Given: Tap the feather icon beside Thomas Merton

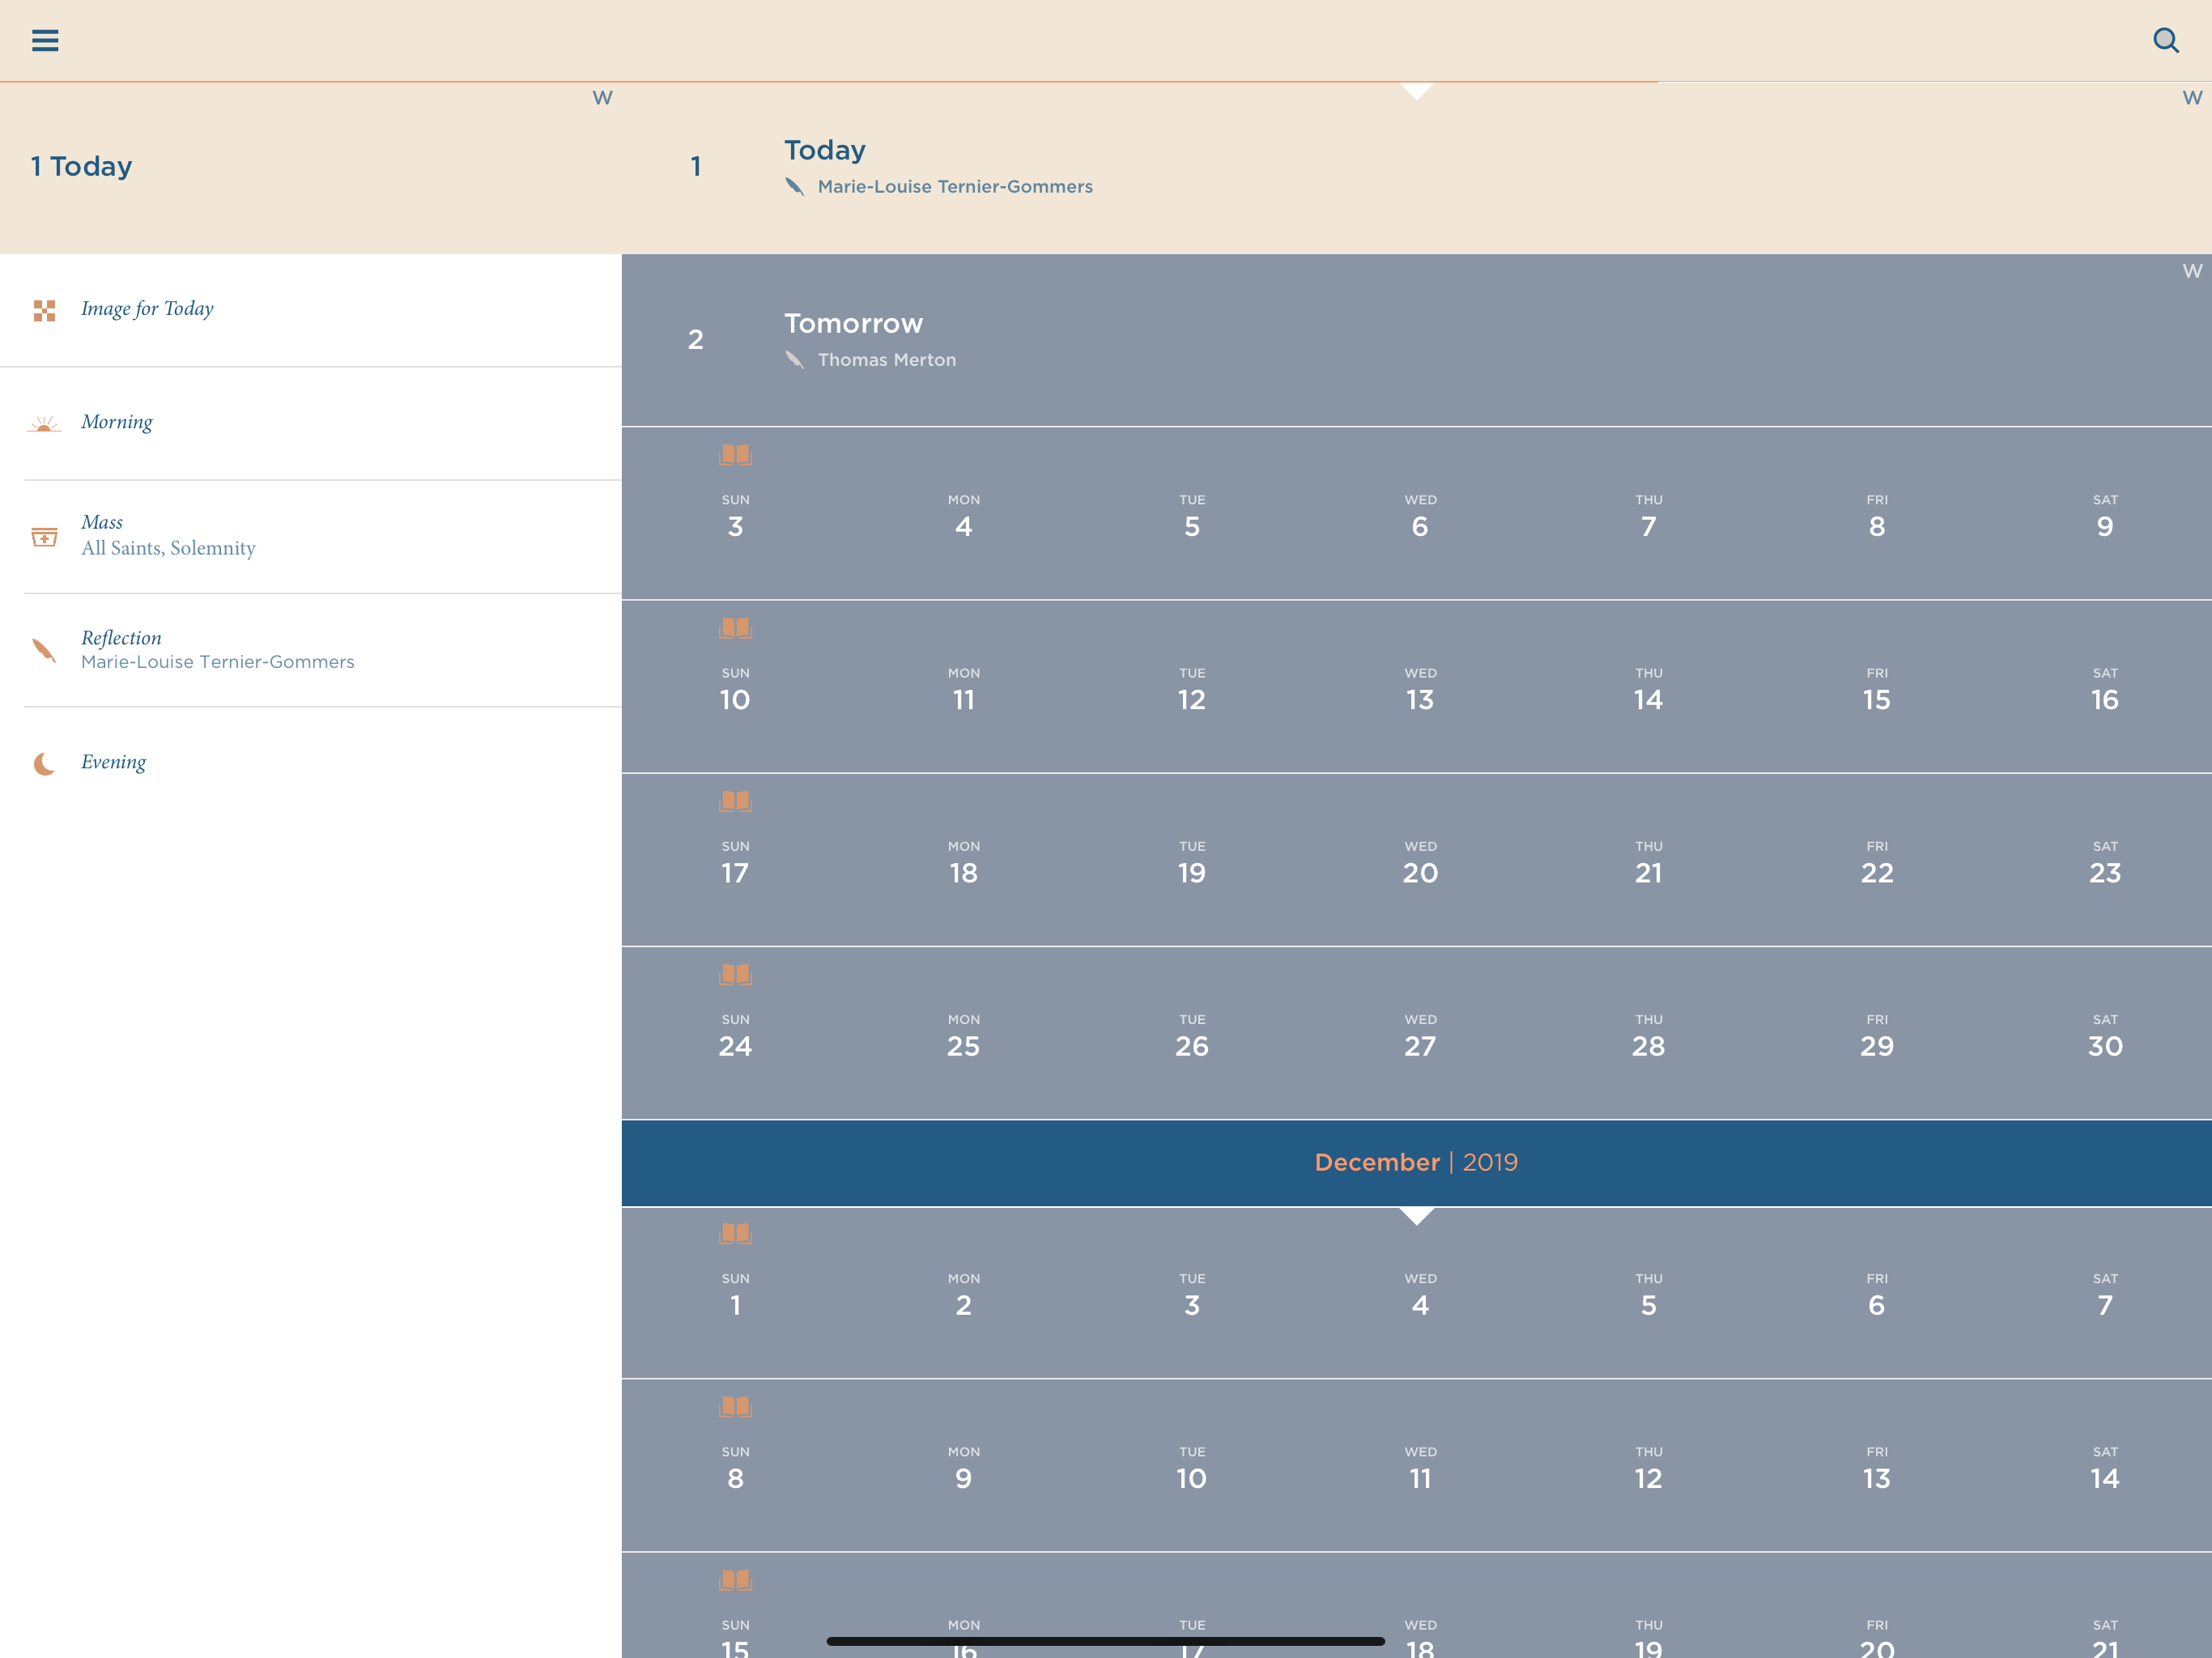Looking at the screenshot, I should 794,359.
